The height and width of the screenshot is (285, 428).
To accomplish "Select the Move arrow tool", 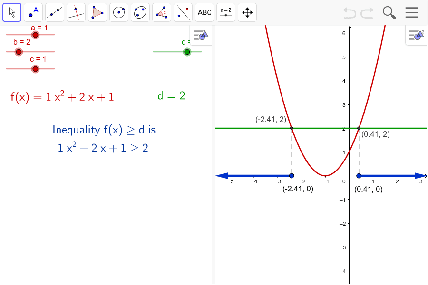I will (x=12, y=12).
